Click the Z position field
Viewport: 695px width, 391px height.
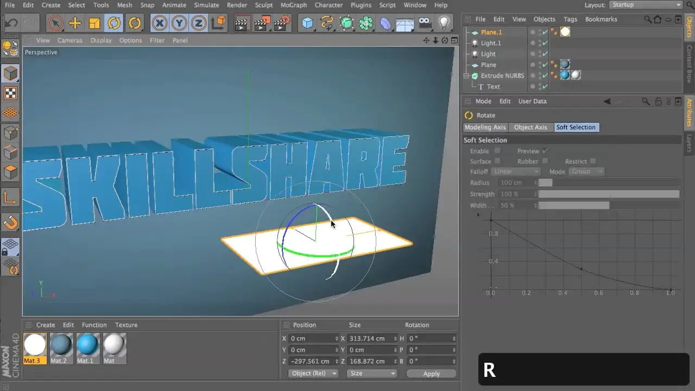(314, 361)
